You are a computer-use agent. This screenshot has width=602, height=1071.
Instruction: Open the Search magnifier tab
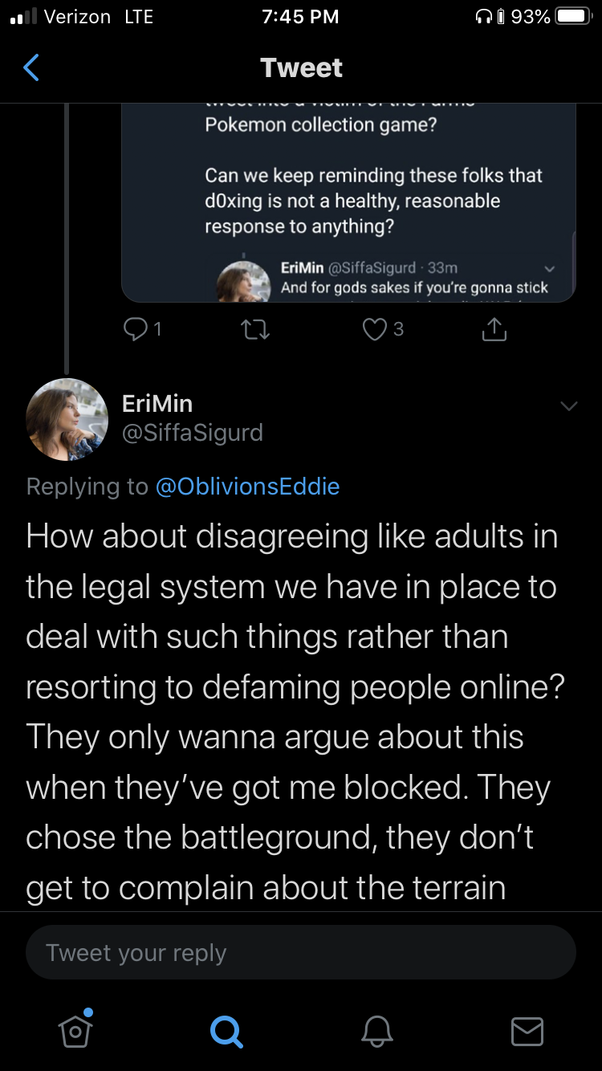226,1031
